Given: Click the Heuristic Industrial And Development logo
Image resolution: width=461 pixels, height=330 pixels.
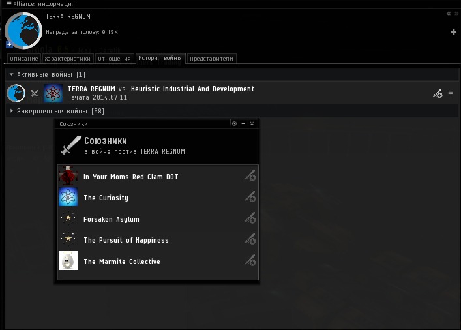Looking at the screenshot, I should point(53,93).
